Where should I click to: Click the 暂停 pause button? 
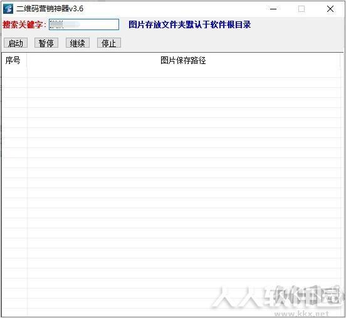(46, 43)
